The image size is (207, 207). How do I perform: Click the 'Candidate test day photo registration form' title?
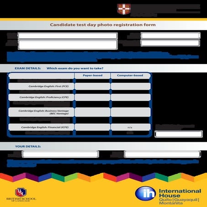tap(103, 25)
